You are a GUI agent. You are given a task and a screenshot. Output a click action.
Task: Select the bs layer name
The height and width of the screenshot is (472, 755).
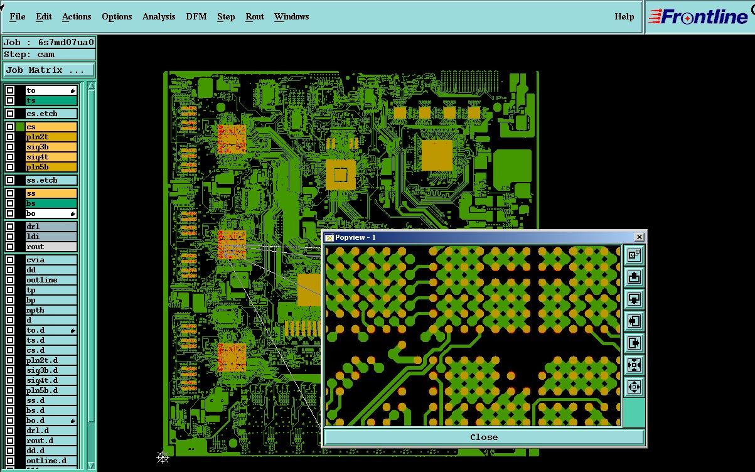pyautogui.click(x=51, y=203)
